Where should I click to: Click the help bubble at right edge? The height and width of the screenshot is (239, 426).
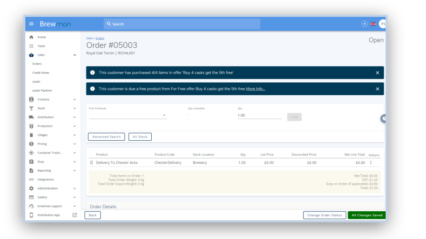click(x=383, y=119)
